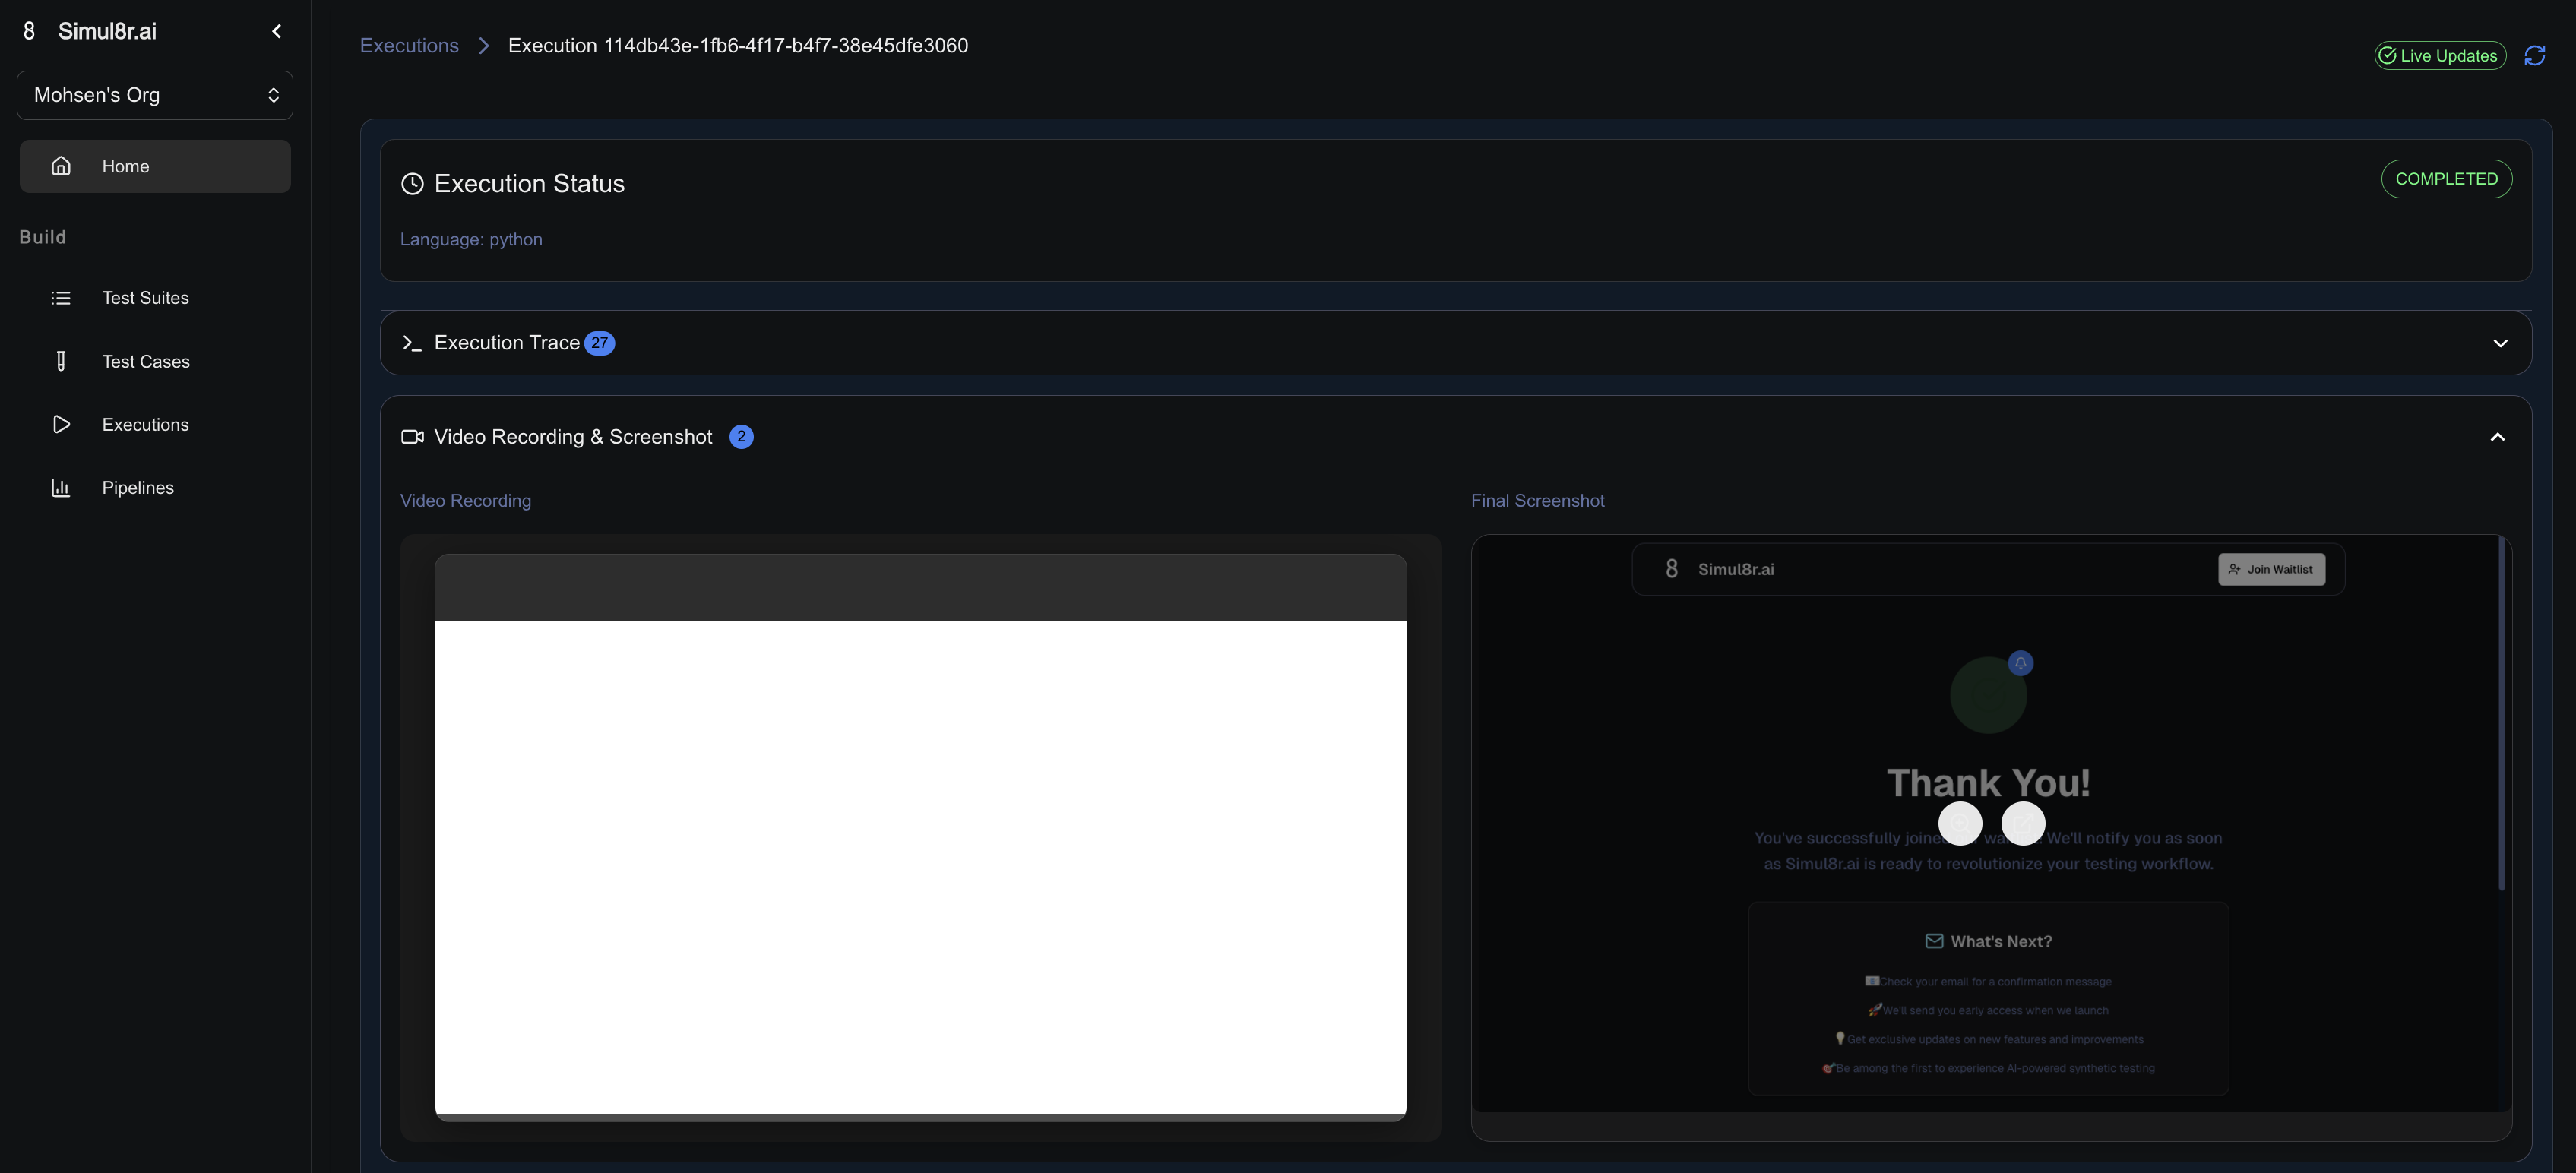
Task: Go to the Executions breadcrumb link
Action: tap(409, 45)
